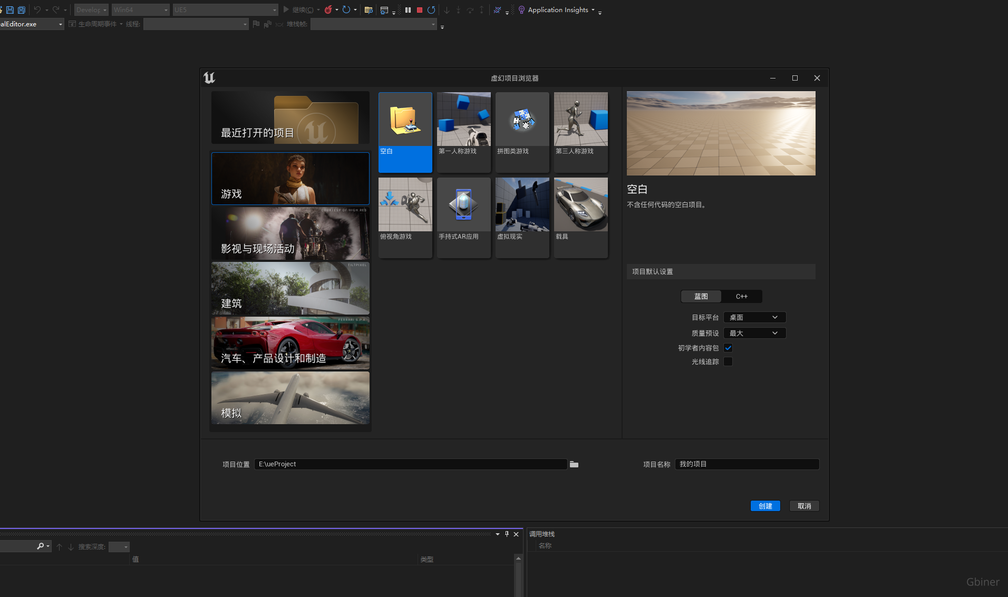1008x597 pixels.
Task: Click the project name input field
Action: click(x=747, y=464)
